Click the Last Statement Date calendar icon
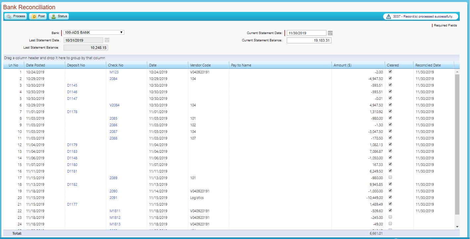 pos(107,40)
